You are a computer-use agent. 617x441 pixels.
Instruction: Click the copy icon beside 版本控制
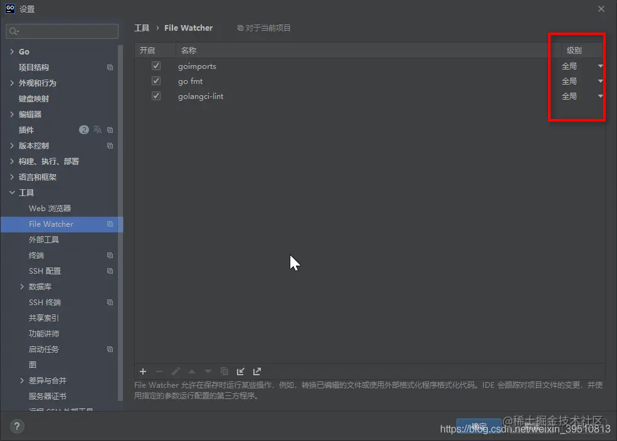click(110, 145)
